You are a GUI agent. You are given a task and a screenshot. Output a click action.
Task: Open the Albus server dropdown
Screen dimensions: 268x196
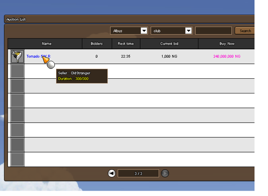coord(144,31)
